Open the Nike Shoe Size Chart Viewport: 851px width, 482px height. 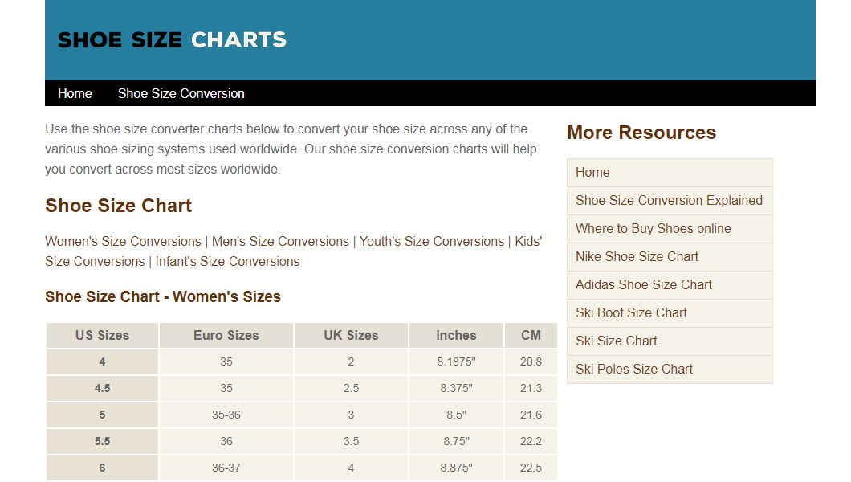tap(637, 256)
